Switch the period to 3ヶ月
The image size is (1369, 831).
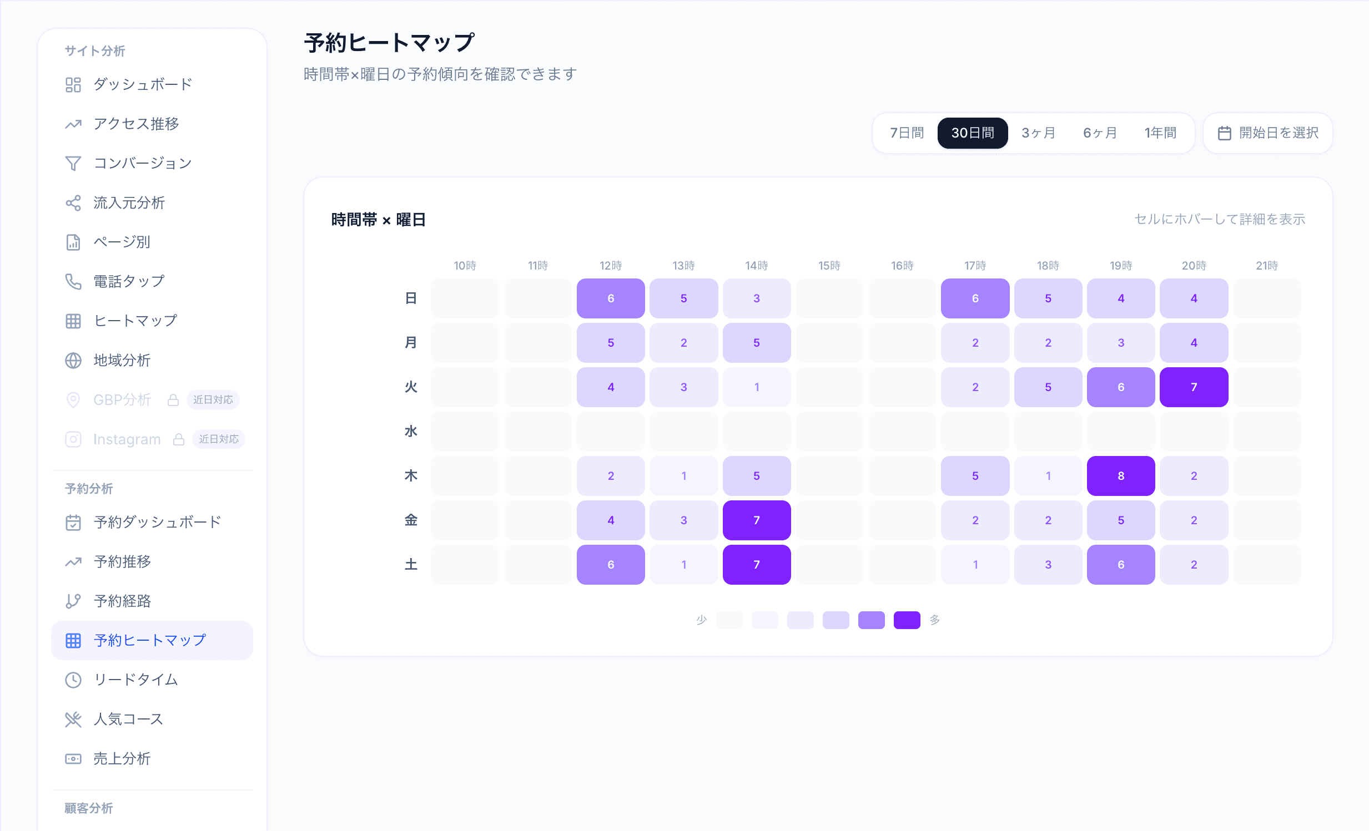[x=1038, y=133]
